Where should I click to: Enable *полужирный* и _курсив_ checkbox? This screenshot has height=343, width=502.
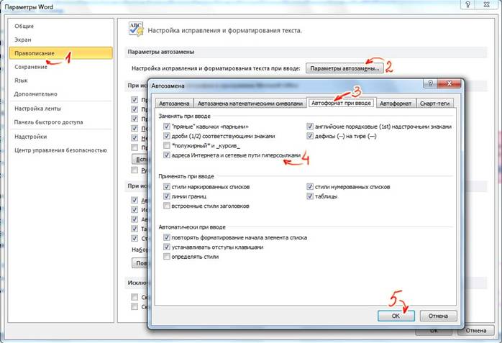tap(166, 145)
